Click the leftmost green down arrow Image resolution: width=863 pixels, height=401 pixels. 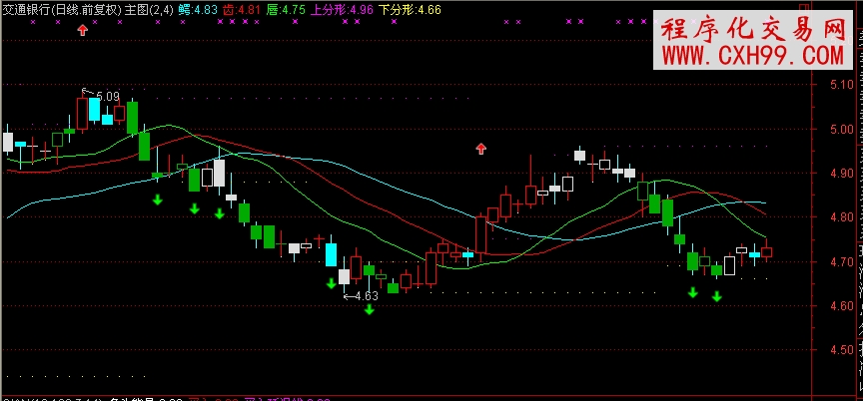point(157,200)
